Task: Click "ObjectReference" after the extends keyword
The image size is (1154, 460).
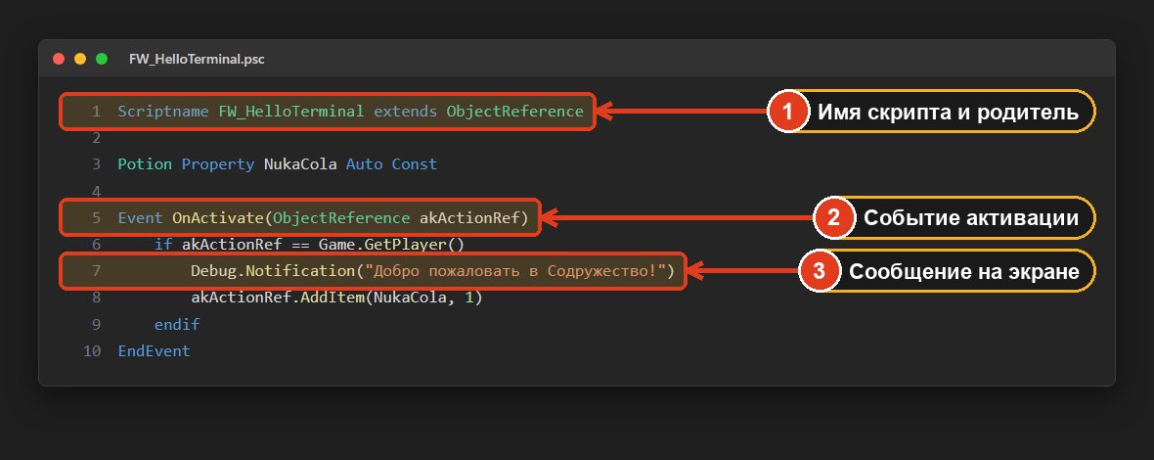Action: coord(515,112)
